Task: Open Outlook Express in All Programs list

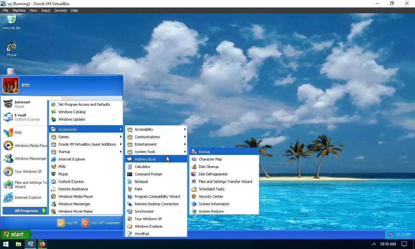Action: [86, 182]
